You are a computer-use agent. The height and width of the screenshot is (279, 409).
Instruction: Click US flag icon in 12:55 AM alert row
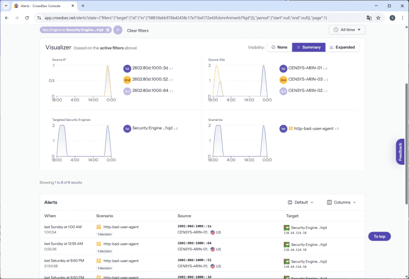point(213,249)
